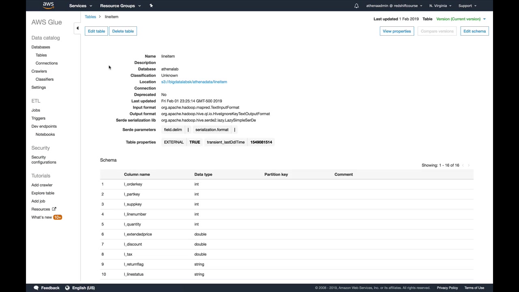519x292 pixels.
Task: Click the next page arrow in schema pagination
Action: pyautogui.click(x=469, y=165)
